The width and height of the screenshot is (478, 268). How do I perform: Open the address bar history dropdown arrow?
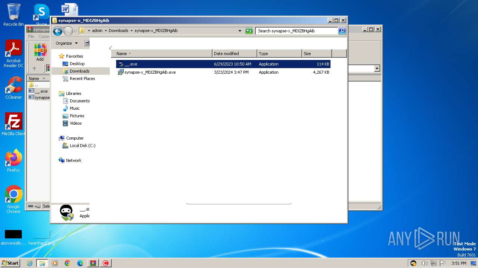pyautogui.click(x=240, y=31)
